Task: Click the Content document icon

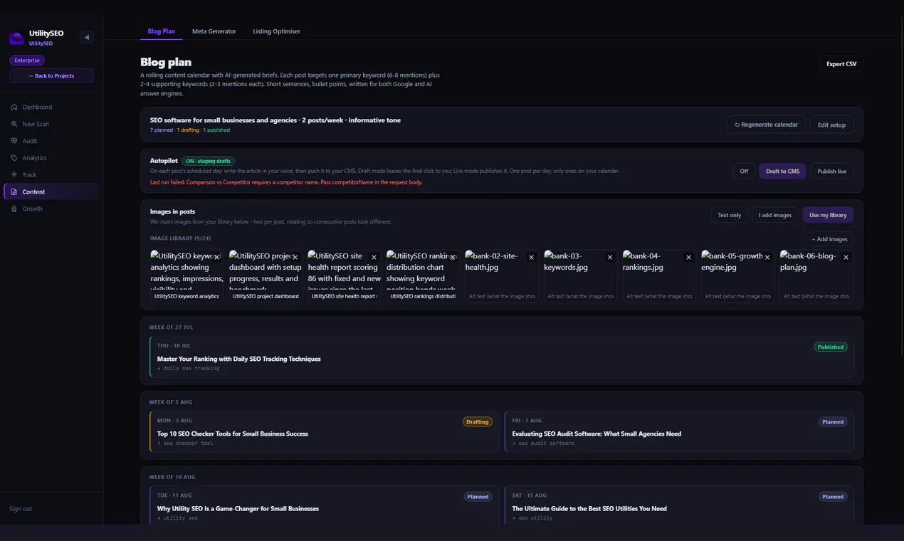Action: click(14, 192)
